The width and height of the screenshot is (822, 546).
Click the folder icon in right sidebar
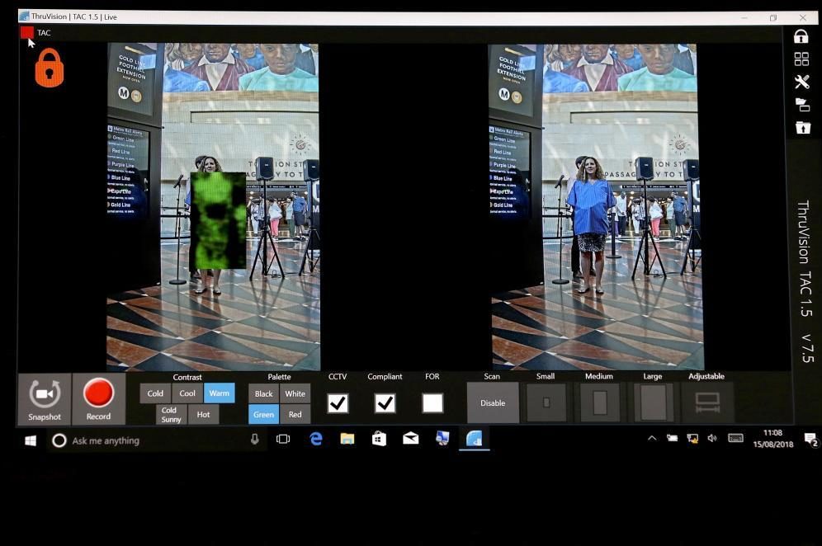coord(802,105)
